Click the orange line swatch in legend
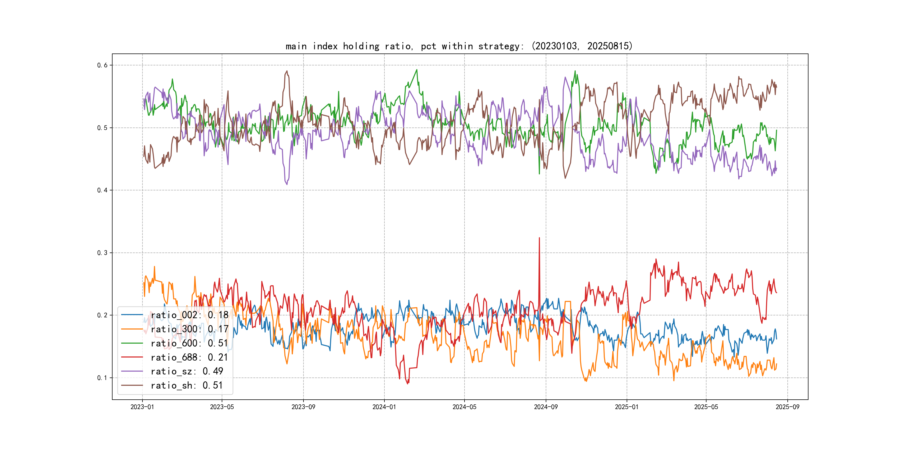The width and height of the screenshot is (898, 449). pos(132,329)
